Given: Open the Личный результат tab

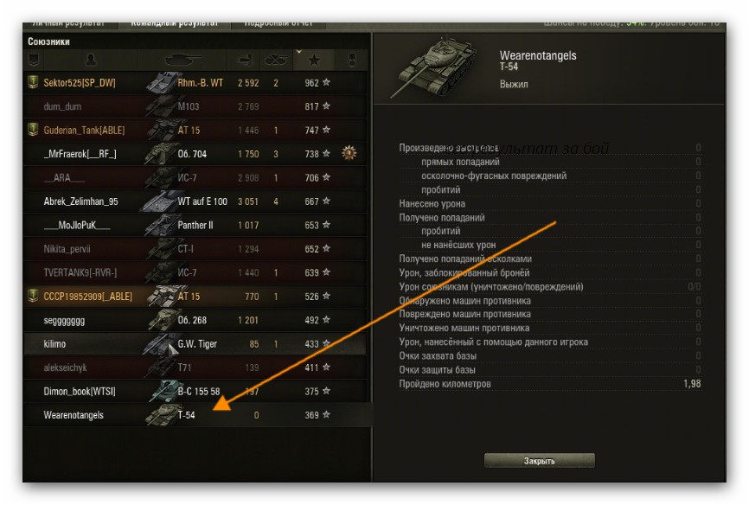Looking at the screenshot, I should click(x=68, y=23).
